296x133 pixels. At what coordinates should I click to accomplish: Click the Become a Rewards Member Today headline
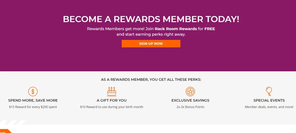coord(151,19)
